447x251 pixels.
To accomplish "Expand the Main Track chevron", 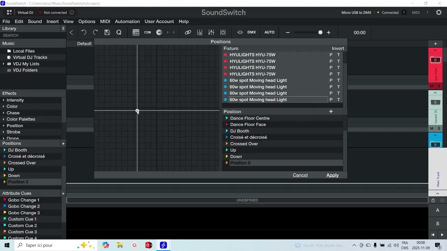I will (438, 193).
